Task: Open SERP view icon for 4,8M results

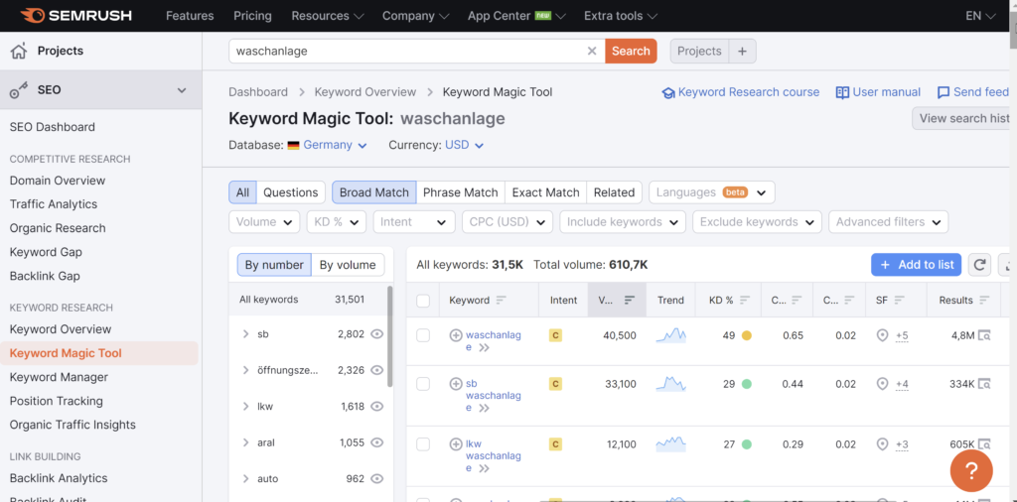Action: coord(984,335)
